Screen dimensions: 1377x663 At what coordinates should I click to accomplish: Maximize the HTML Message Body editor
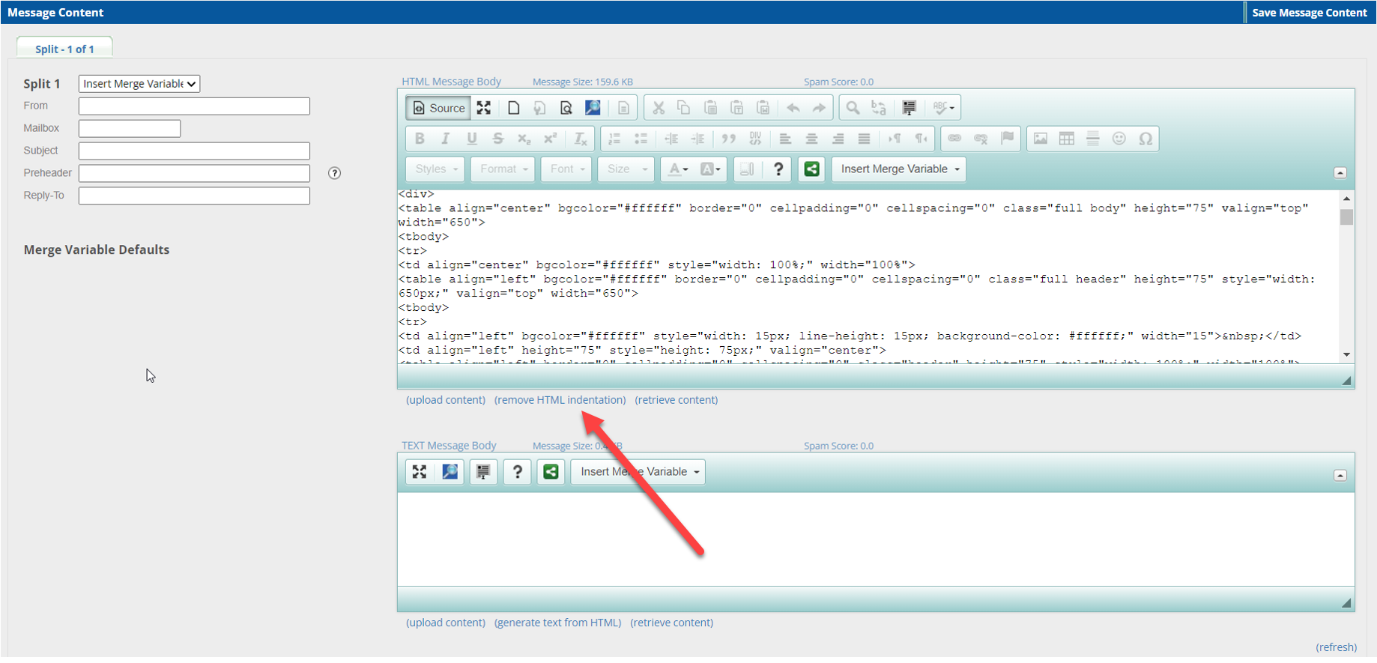[484, 108]
